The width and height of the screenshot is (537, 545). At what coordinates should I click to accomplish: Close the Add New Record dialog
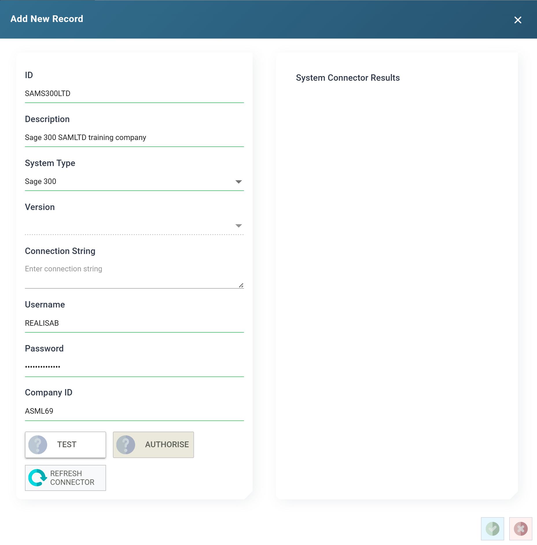[x=518, y=20]
